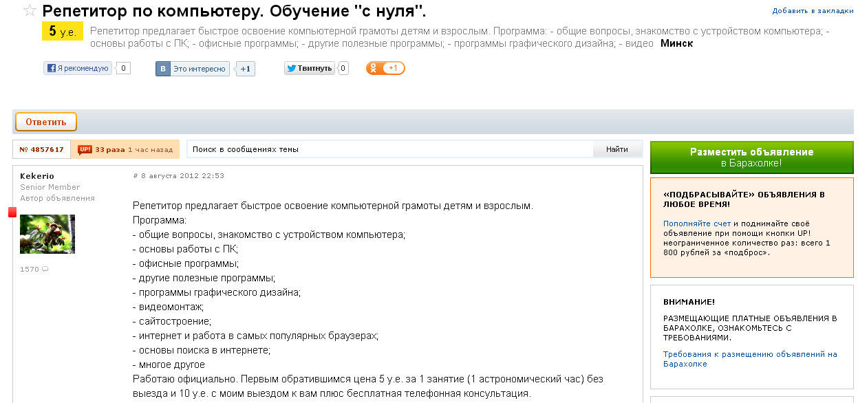Click the Odnoklassniki +1 share button
Viewport: 858px width, 403px height.
[385, 68]
